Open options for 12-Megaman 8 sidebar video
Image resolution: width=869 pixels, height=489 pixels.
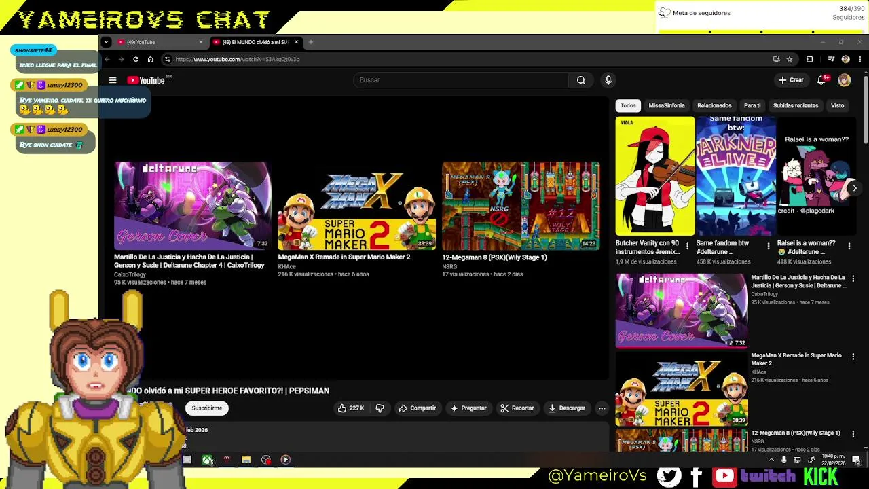tap(853, 434)
